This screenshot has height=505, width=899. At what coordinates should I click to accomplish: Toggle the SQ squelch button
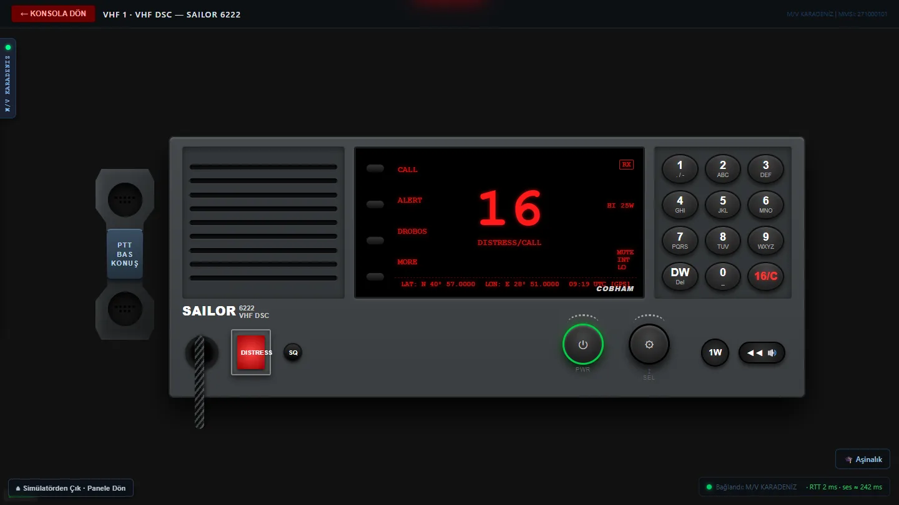point(293,352)
